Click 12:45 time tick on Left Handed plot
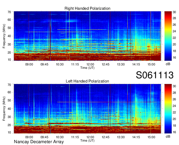179x145 pixels. (x=106, y=137)
